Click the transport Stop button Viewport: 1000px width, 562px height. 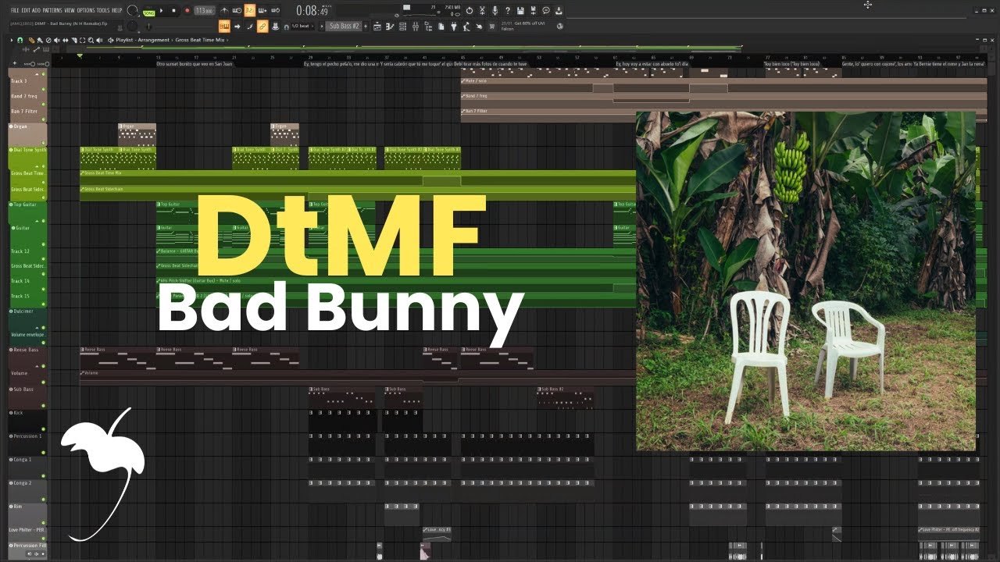tap(173, 11)
